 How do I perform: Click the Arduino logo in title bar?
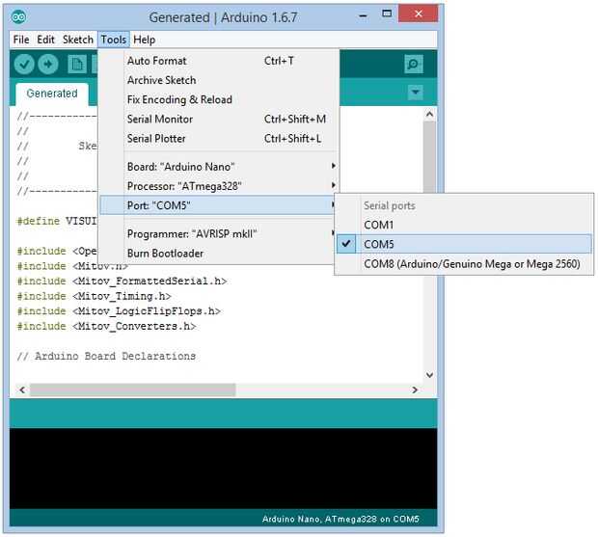click(18, 17)
